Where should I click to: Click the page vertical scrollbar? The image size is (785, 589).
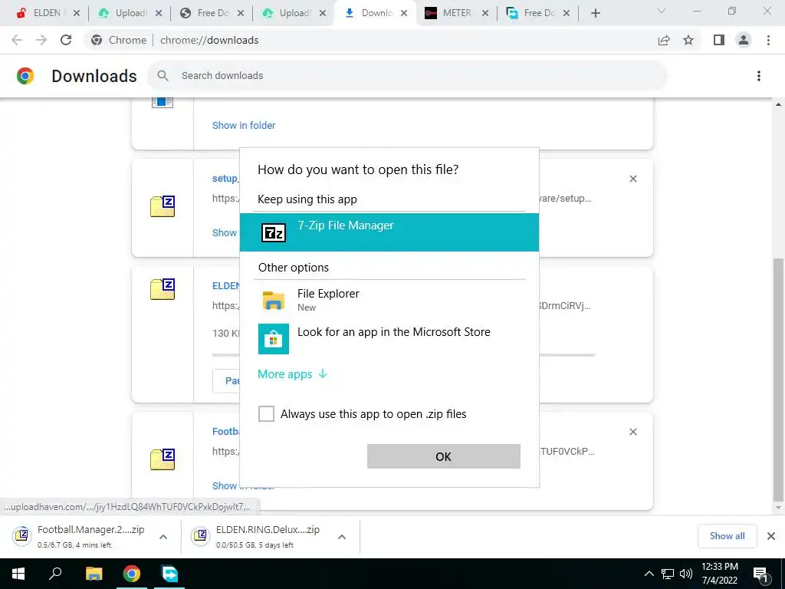point(778,379)
